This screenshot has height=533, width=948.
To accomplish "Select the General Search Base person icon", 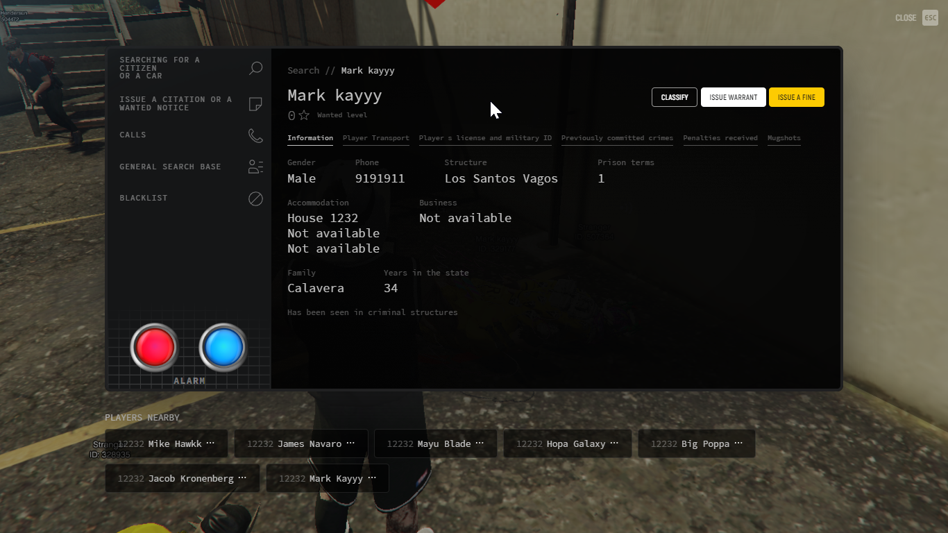I will (255, 167).
